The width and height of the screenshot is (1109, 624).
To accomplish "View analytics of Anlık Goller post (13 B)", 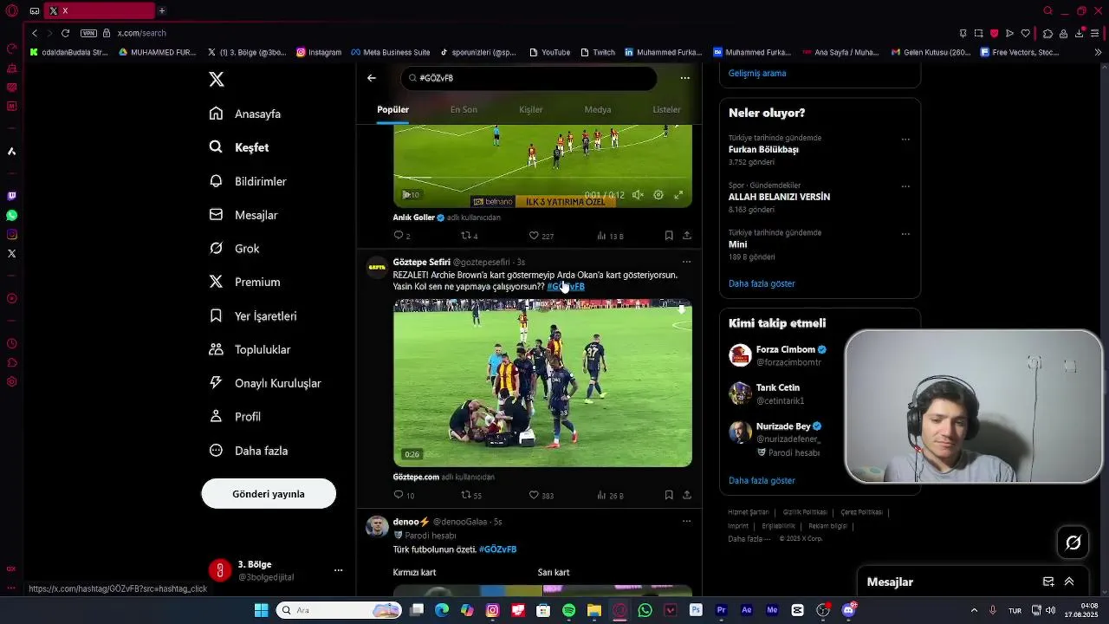I will coord(610,236).
